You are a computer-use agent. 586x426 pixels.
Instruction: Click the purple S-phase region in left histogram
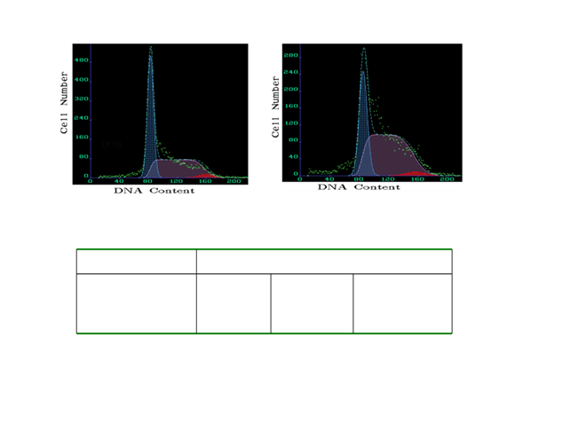point(178,169)
